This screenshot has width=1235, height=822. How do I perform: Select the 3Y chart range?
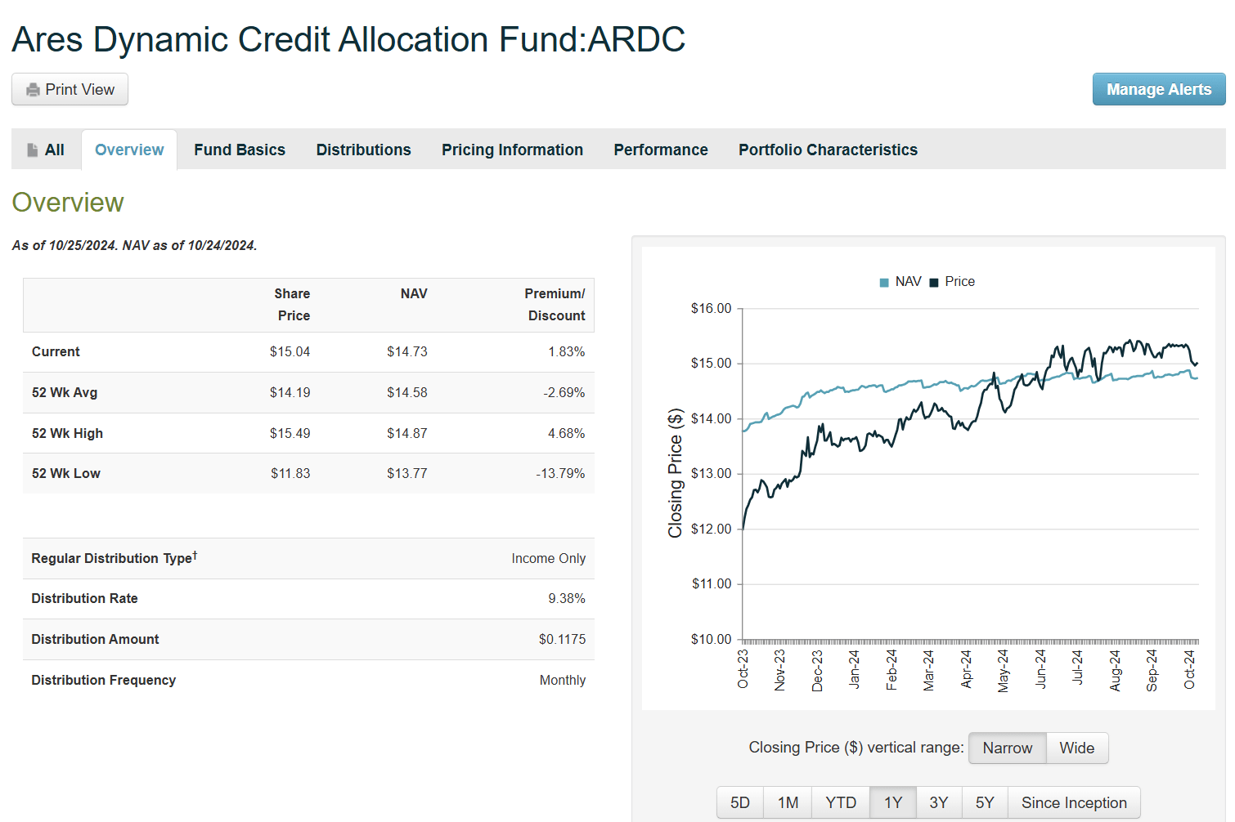938,802
